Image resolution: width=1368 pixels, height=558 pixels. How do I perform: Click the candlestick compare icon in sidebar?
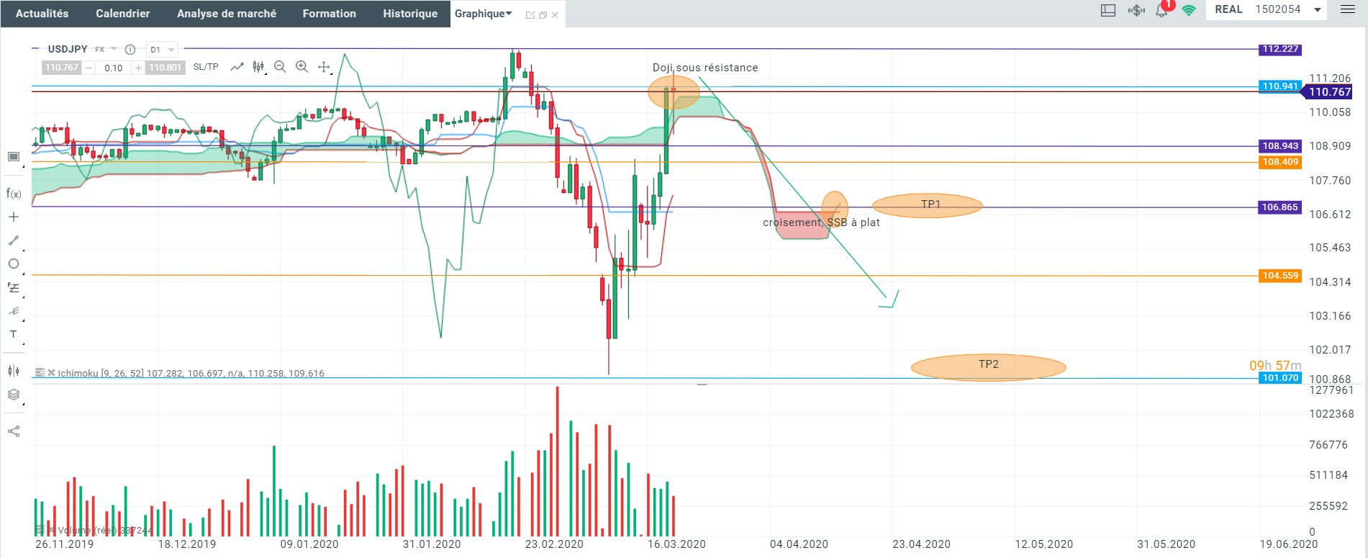coord(14,370)
